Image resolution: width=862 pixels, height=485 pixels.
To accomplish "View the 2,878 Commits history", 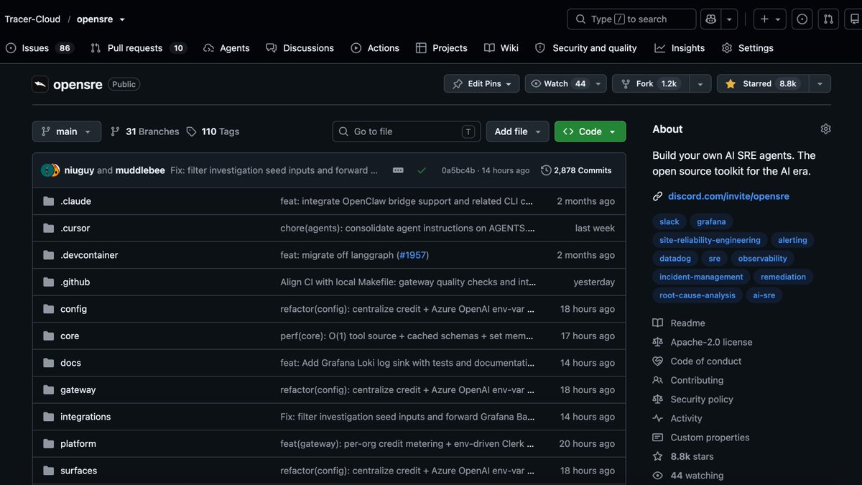I will point(576,170).
